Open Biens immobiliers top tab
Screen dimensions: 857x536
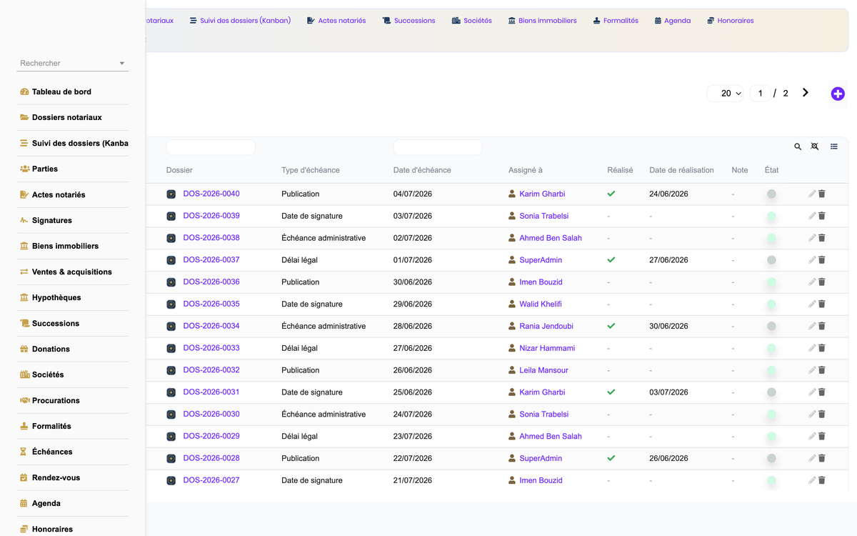coord(542,21)
